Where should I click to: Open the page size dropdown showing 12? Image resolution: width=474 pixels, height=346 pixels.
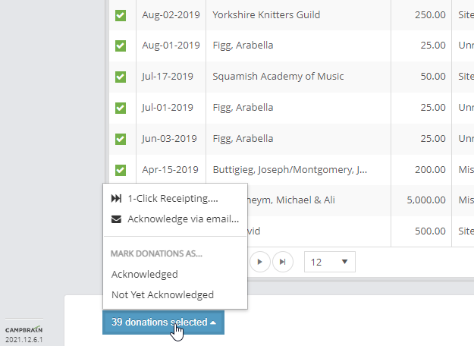tap(329, 262)
